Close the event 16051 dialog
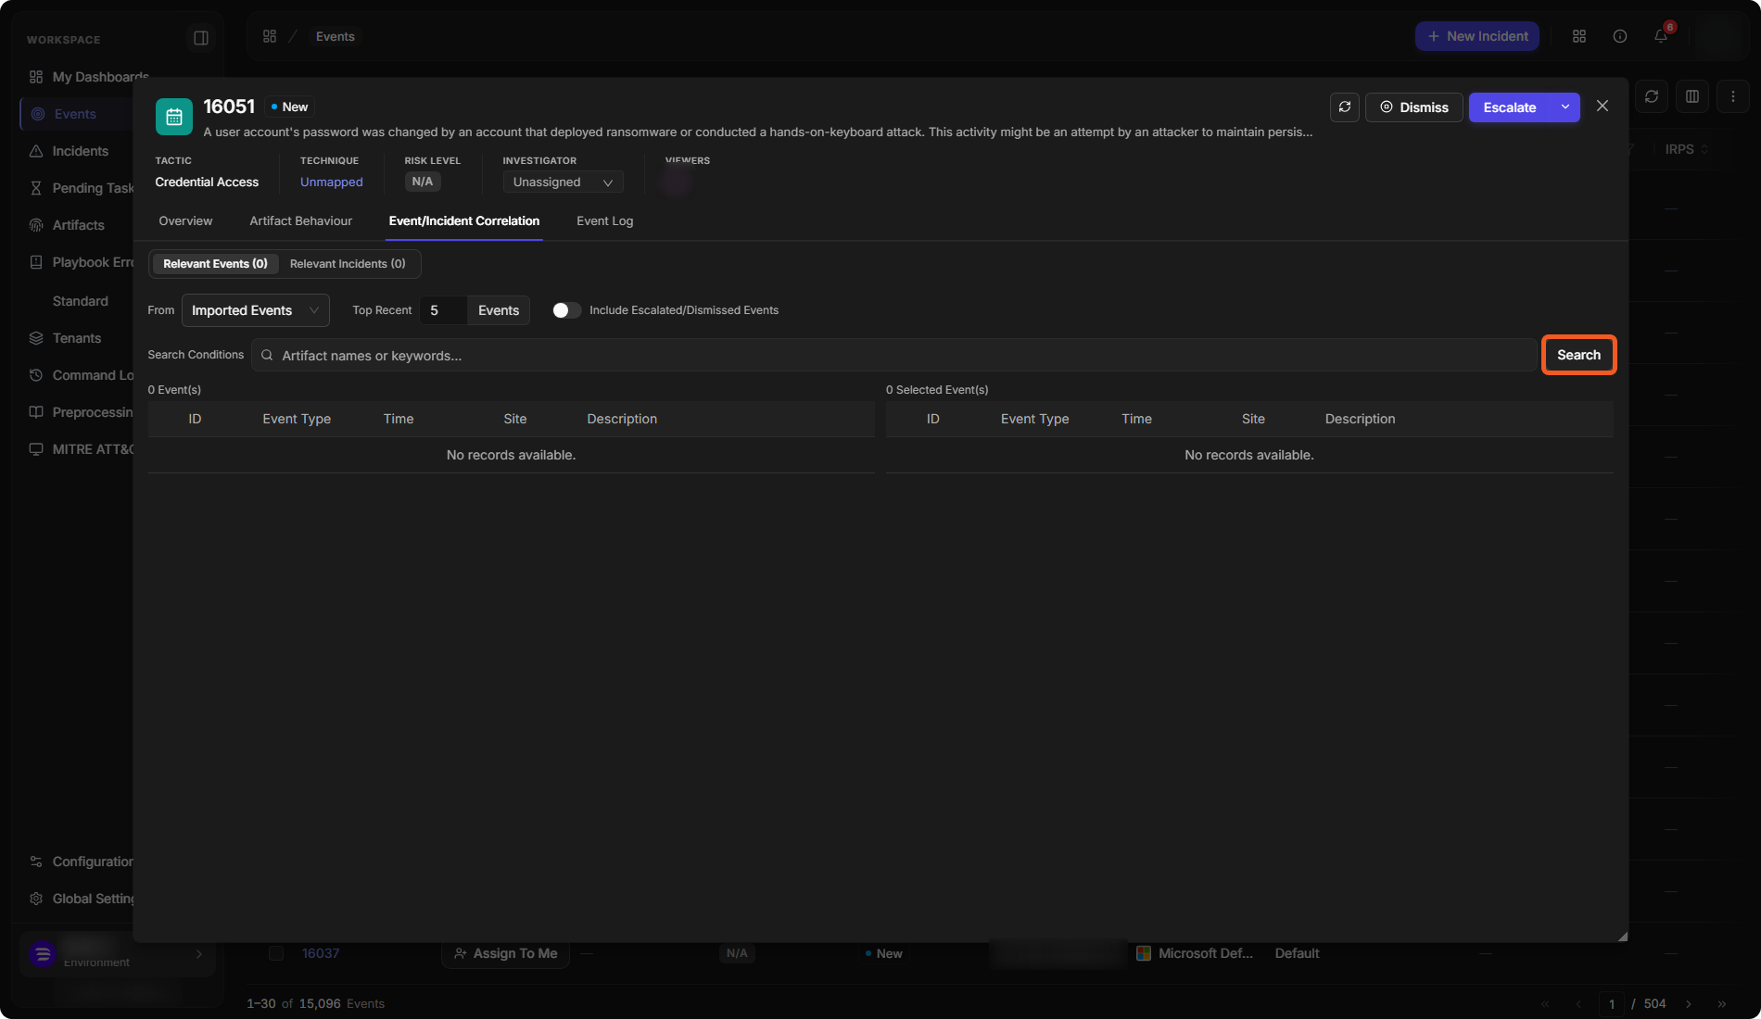This screenshot has height=1019, width=1761. point(1603,107)
